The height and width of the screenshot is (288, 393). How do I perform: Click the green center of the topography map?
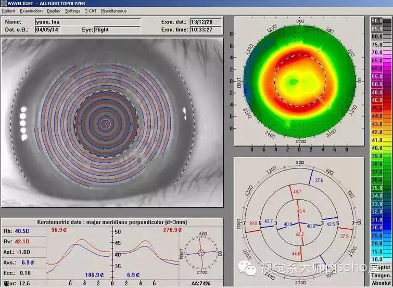click(x=293, y=81)
